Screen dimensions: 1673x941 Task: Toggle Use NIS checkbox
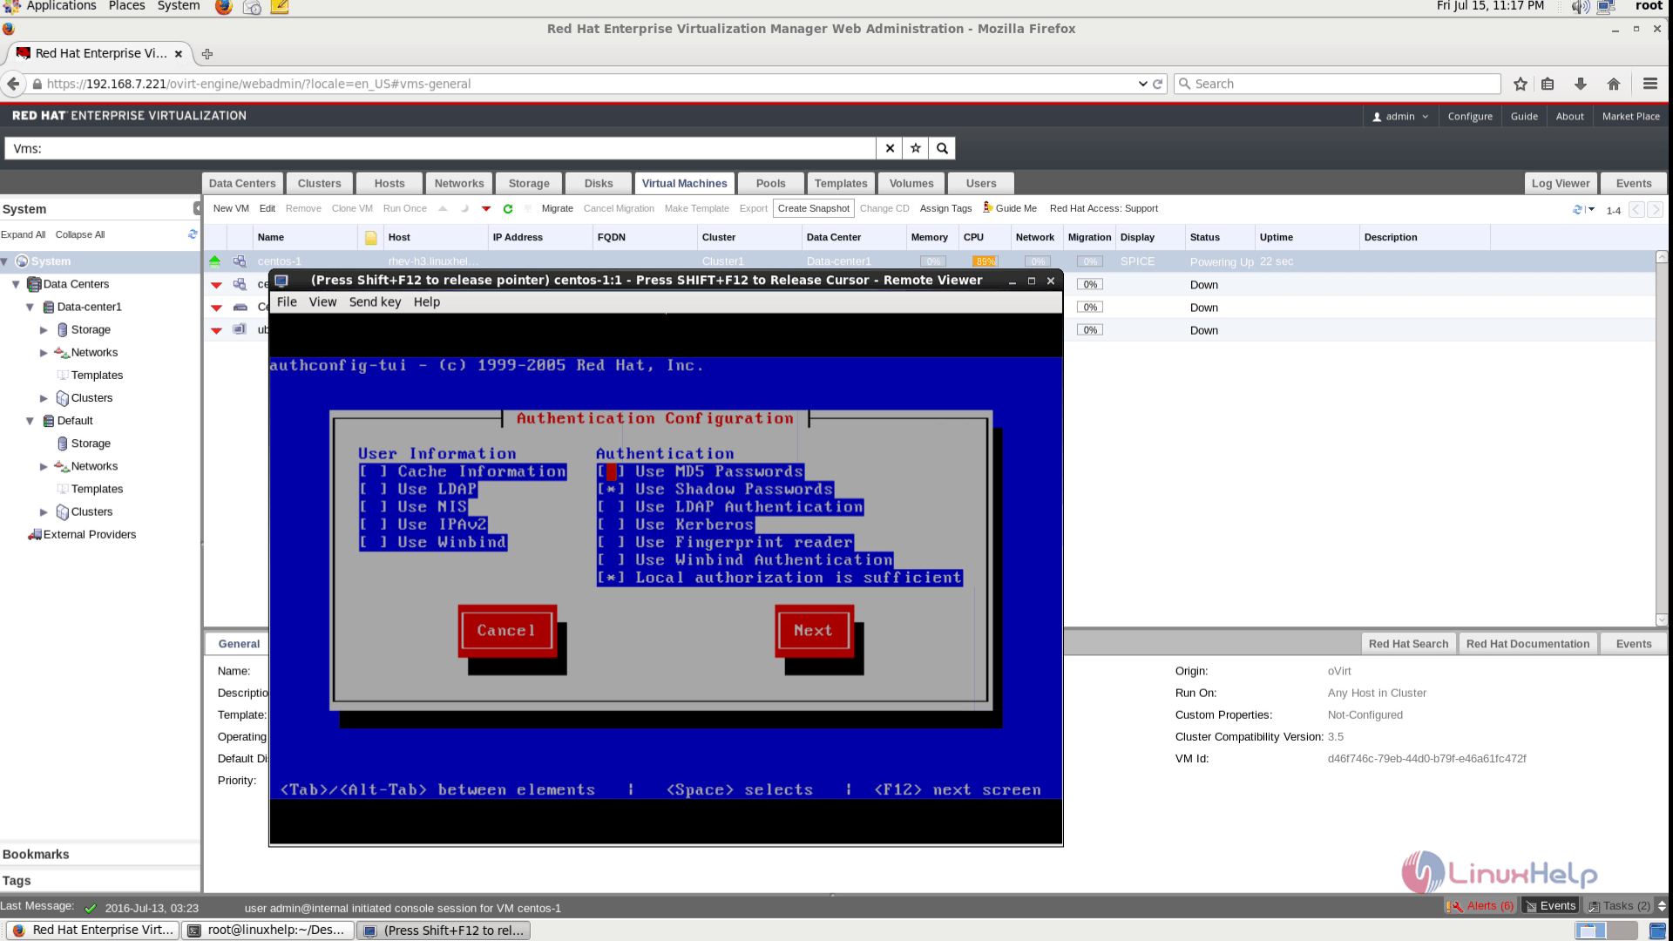point(373,507)
